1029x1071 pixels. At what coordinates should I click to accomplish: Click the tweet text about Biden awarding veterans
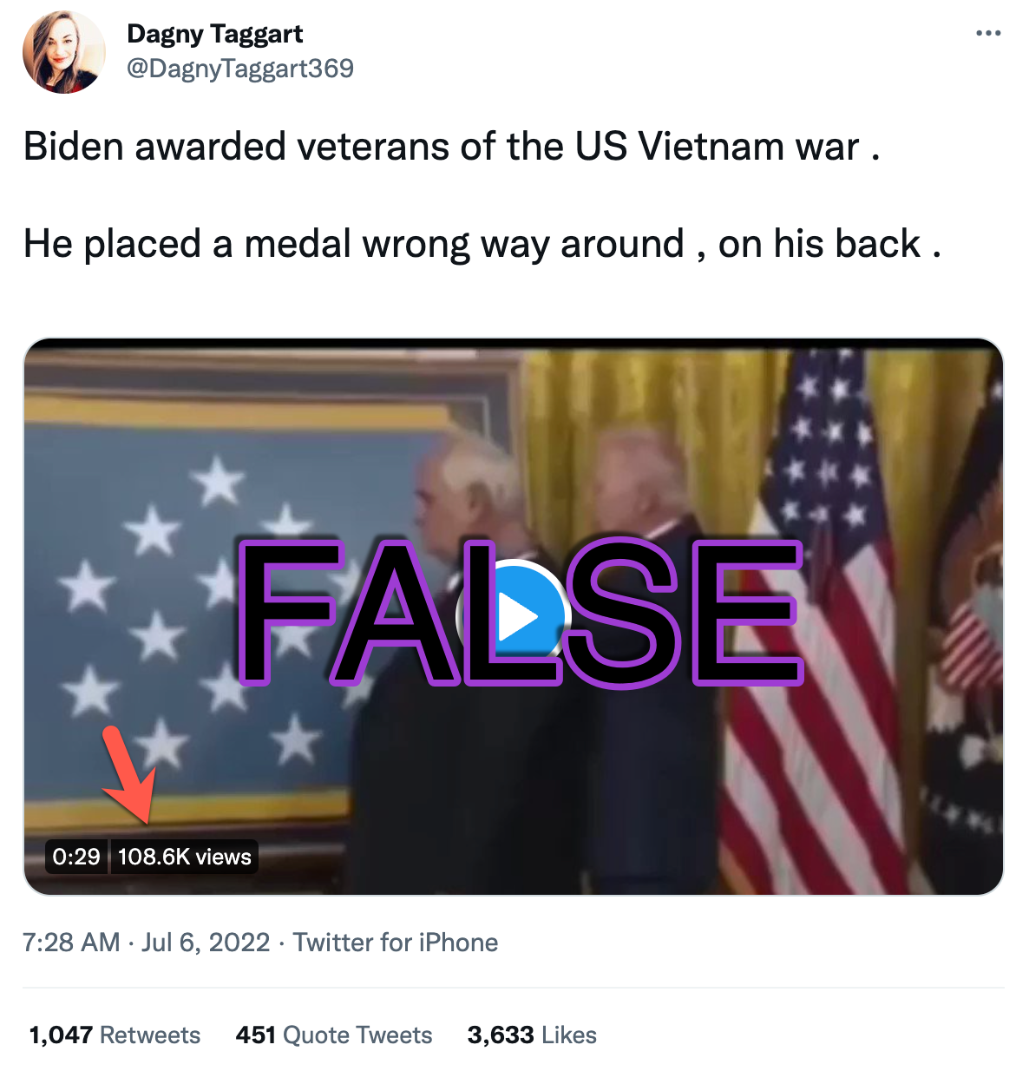[x=451, y=146]
